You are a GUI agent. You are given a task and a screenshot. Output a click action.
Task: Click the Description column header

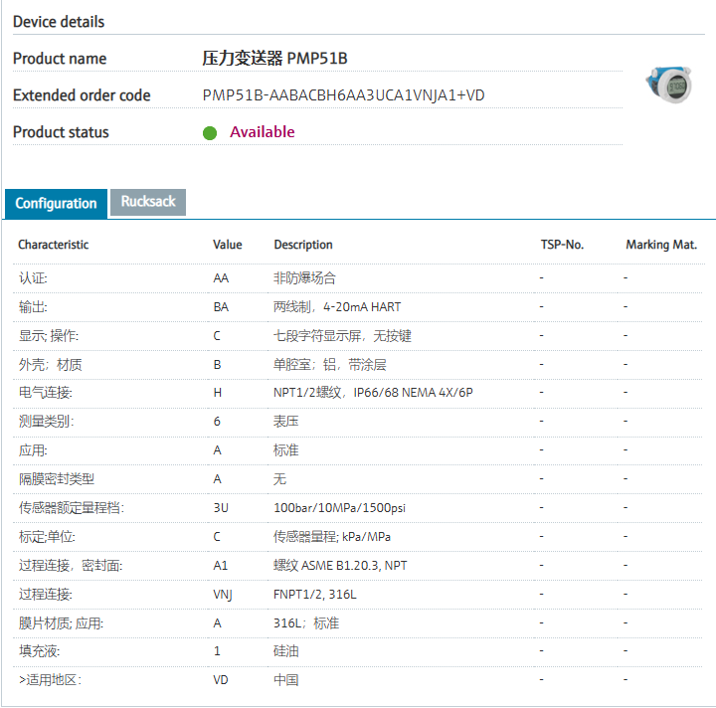pos(303,245)
